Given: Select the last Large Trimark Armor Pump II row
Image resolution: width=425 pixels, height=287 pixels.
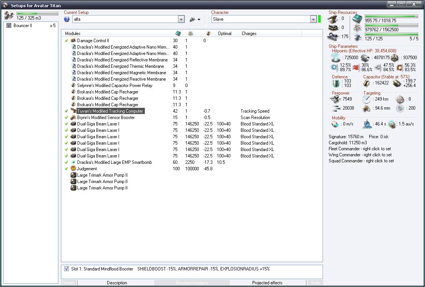Looking at the screenshot, I should pos(192,188).
